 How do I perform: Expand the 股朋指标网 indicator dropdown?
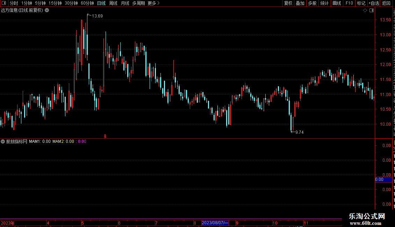[x=3, y=141]
